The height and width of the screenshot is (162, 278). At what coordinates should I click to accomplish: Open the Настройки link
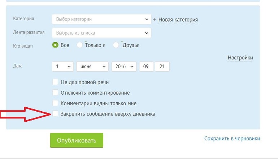click(240, 58)
